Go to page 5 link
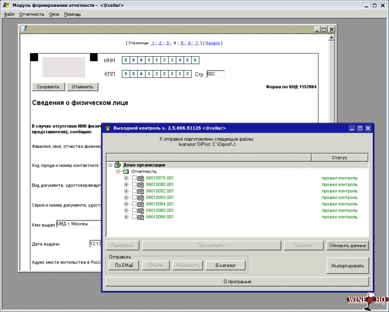This screenshot has height=312, width=389. (x=182, y=43)
